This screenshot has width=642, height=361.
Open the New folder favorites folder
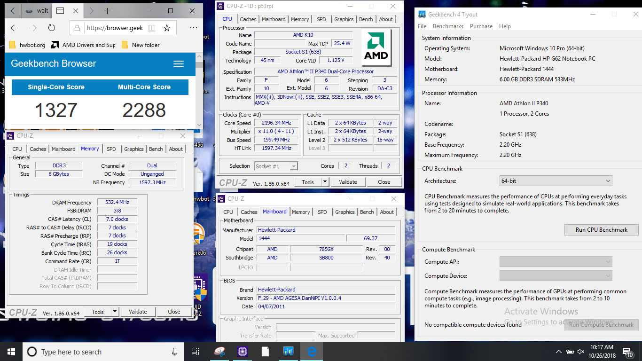pyautogui.click(x=141, y=45)
